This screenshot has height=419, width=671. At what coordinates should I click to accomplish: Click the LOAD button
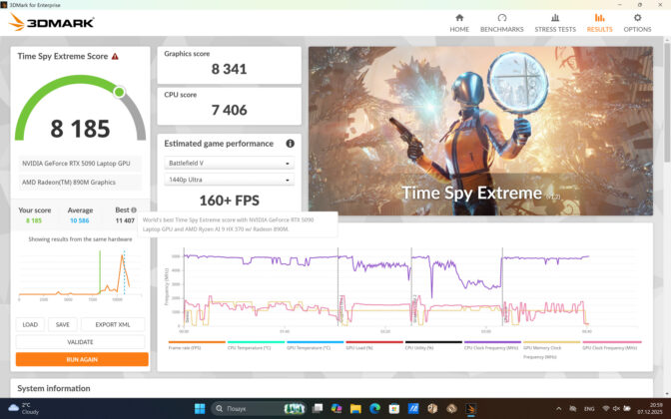pyautogui.click(x=30, y=324)
